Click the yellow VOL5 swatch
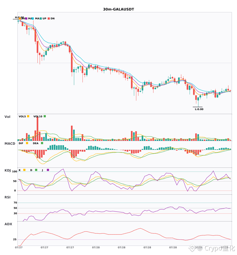This screenshot has height=255, width=237. pyautogui.click(x=28, y=116)
